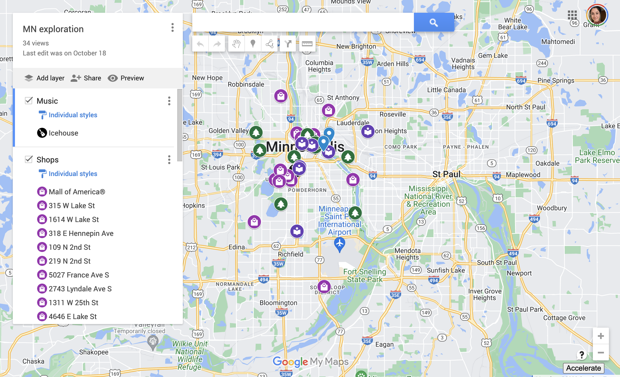The width and height of the screenshot is (620, 377).
Task: Open Music layer options menu
Action: tap(169, 101)
